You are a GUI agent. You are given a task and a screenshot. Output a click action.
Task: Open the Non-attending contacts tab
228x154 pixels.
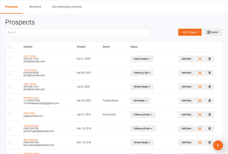[x=67, y=7]
